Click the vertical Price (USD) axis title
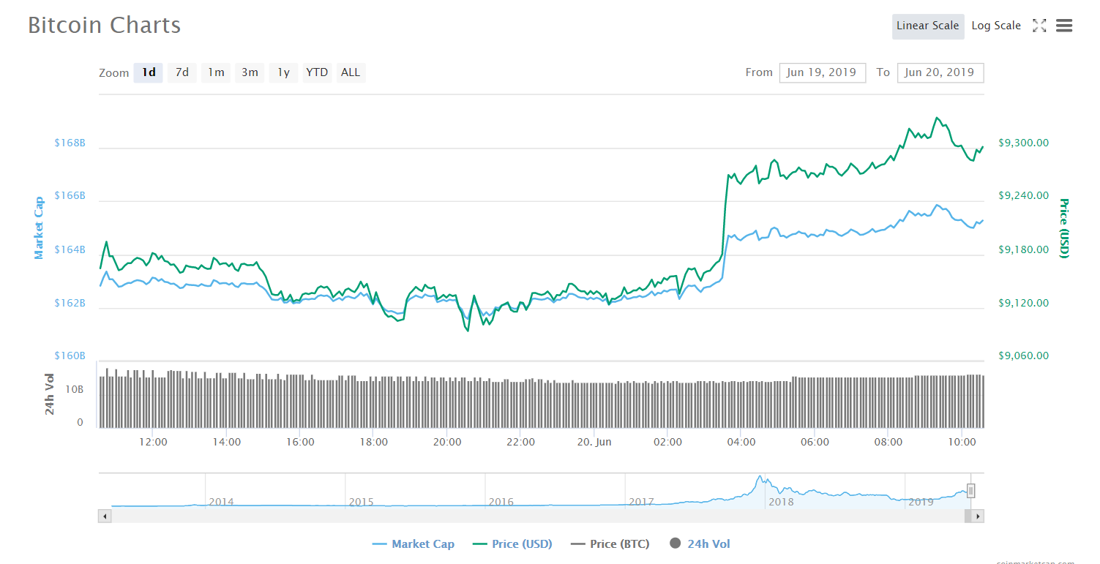1100x564 pixels. point(1064,228)
